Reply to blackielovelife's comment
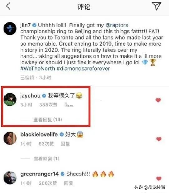This screenshot has width=169, height=193. 65,144
